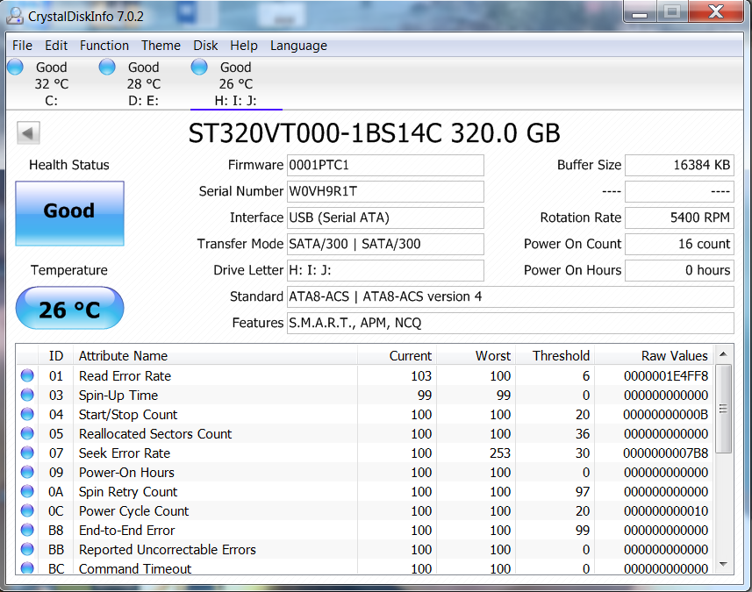Viewport: 752px width, 592px height.
Task: Click Seek Error Rate worst value 253
Action: point(500,453)
